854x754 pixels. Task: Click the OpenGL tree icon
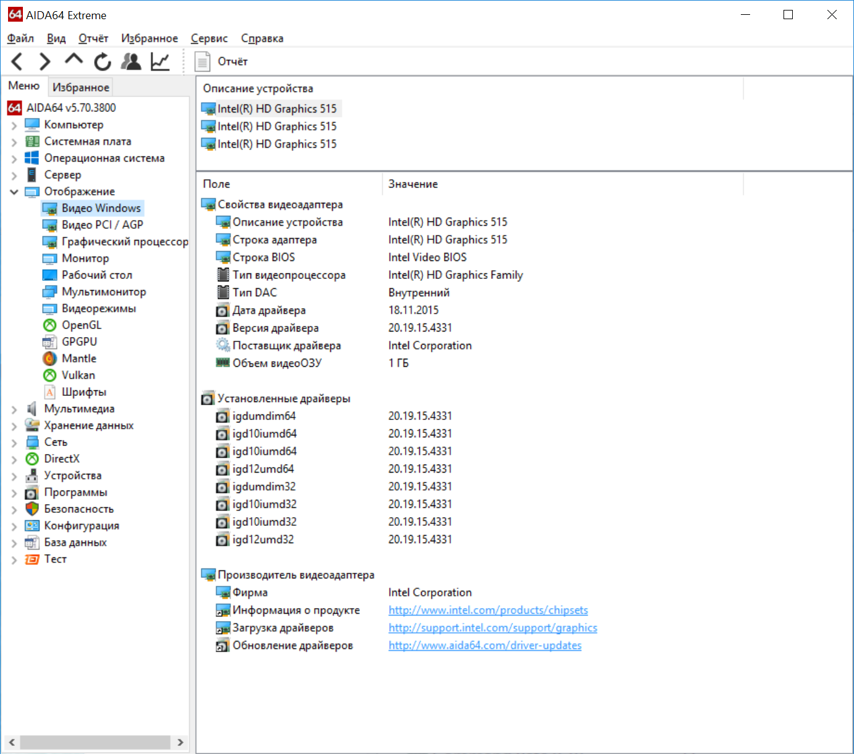coord(50,325)
